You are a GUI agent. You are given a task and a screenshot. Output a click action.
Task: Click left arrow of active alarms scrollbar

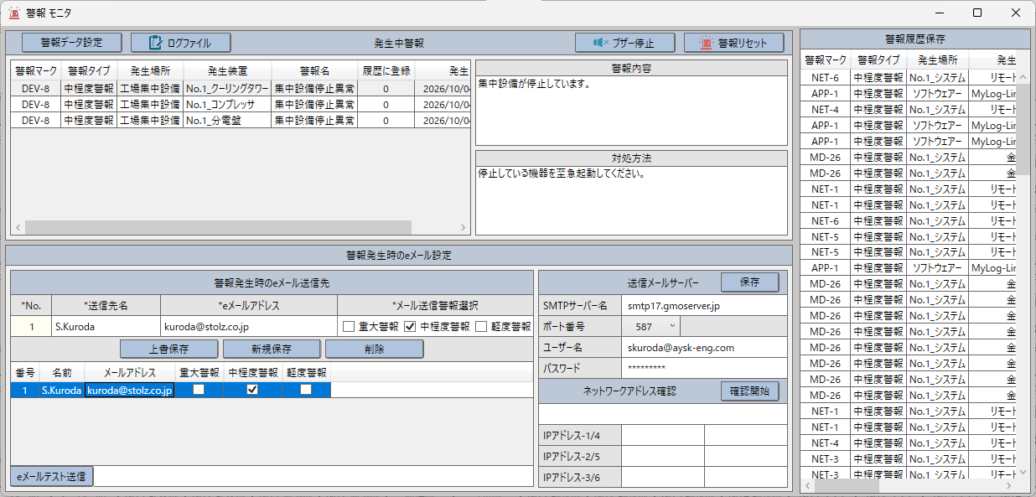pos(18,227)
